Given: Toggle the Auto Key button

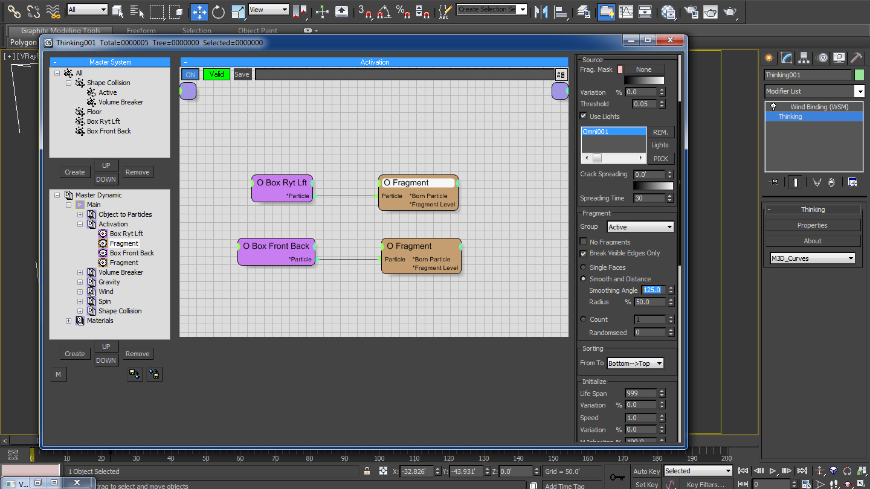Looking at the screenshot, I should (646, 471).
